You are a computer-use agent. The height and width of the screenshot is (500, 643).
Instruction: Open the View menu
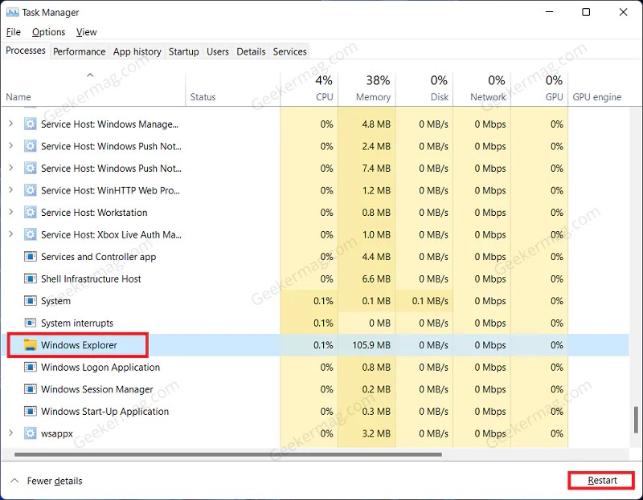(x=86, y=32)
